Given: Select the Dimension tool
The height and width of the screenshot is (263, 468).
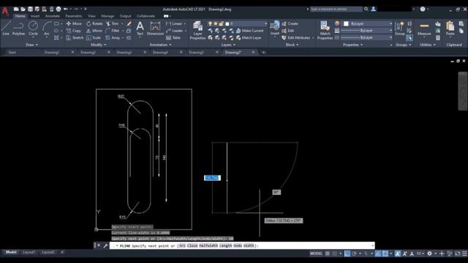Looking at the screenshot, I should pos(155,28).
